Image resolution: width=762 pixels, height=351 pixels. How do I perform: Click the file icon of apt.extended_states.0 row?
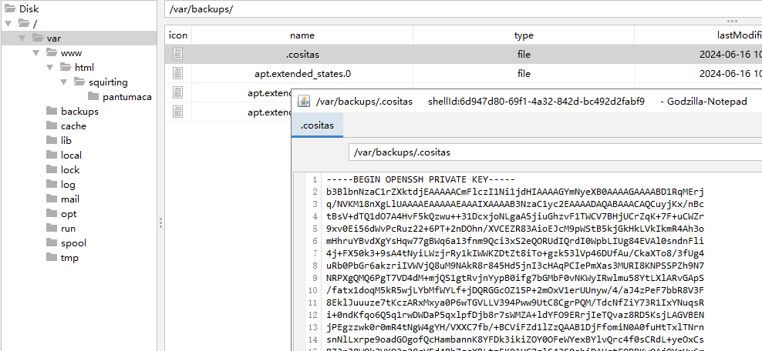[178, 73]
